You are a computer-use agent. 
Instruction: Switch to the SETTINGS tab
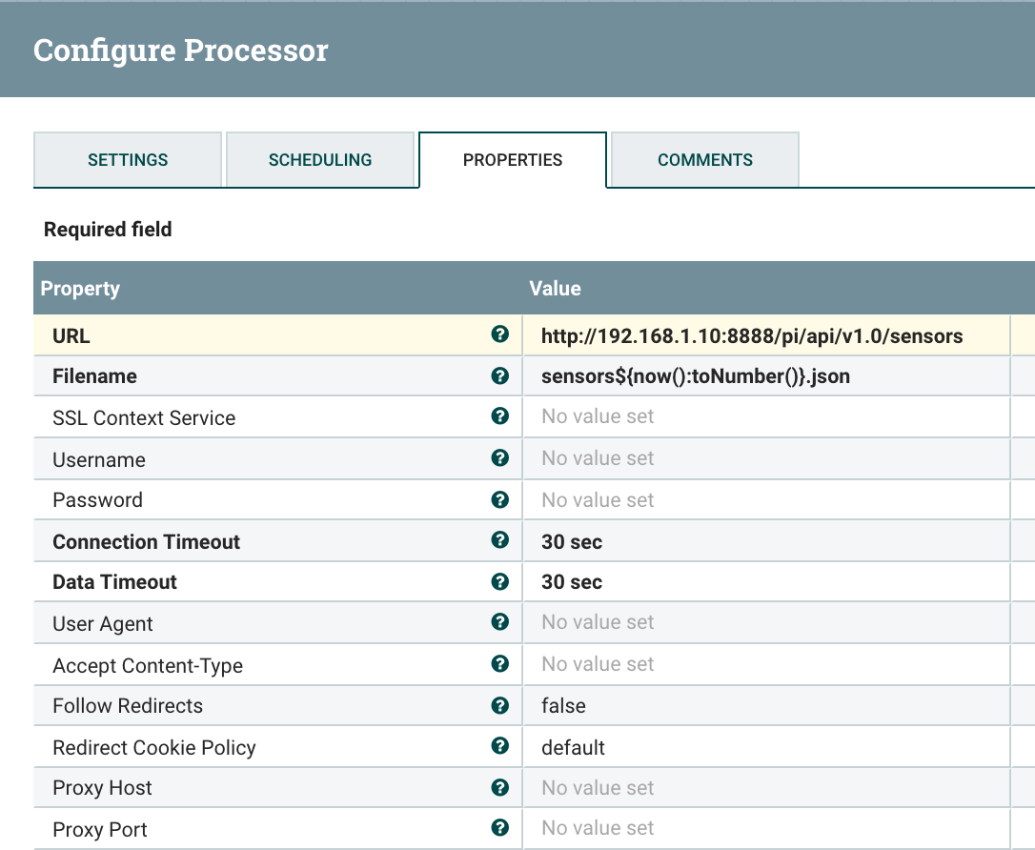coord(127,160)
